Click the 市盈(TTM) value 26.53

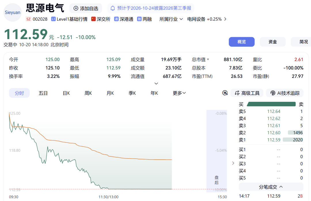click(237, 76)
